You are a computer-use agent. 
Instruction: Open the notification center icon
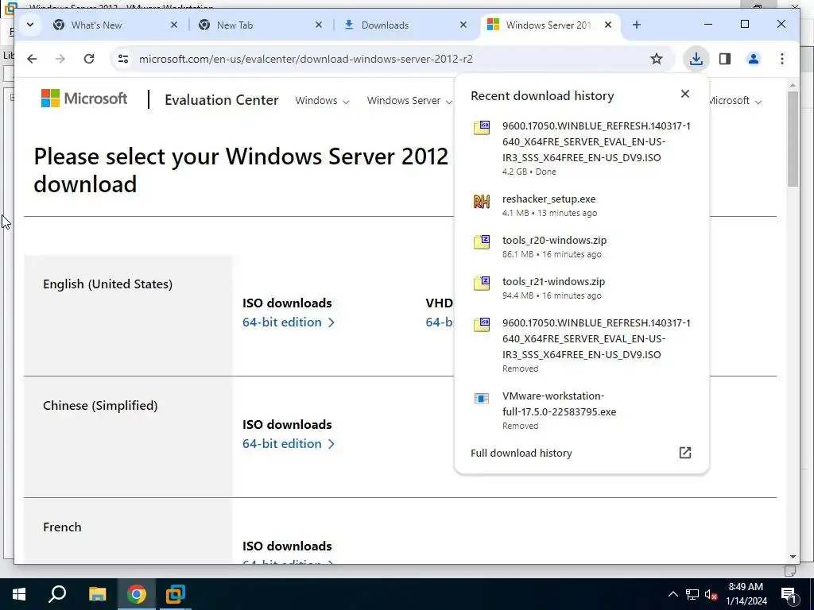(789, 594)
